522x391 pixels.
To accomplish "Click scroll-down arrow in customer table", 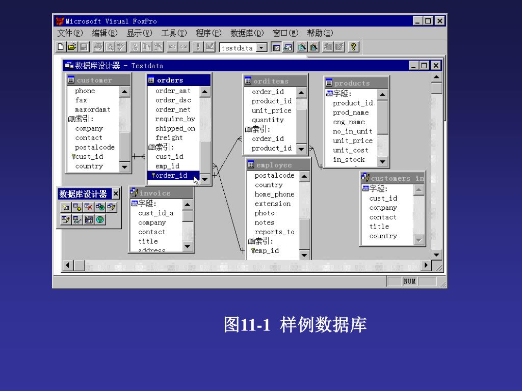I will click(124, 167).
